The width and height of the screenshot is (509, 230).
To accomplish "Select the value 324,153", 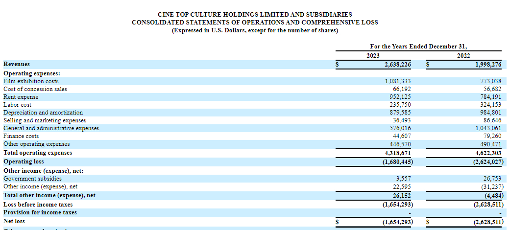I will pos(490,105).
